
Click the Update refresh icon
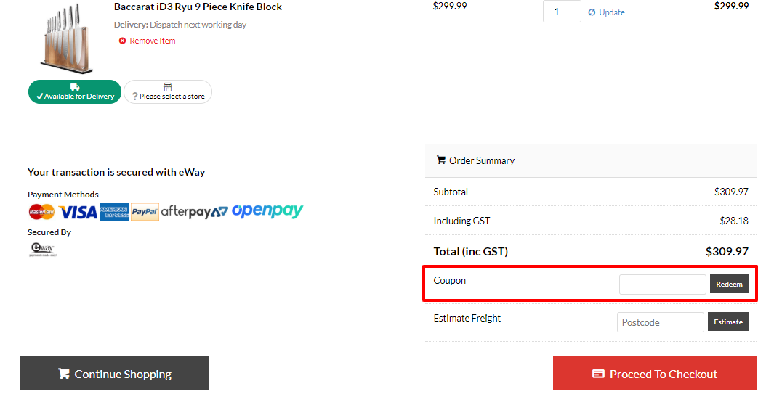(x=592, y=12)
